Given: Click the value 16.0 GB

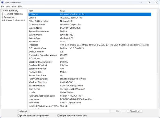Looking at the screenshot, I should (x=64, y=106).
